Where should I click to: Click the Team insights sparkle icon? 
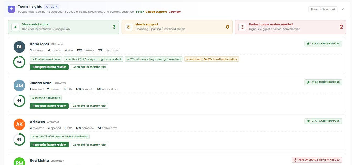pyautogui.click(x=11, y=9)
